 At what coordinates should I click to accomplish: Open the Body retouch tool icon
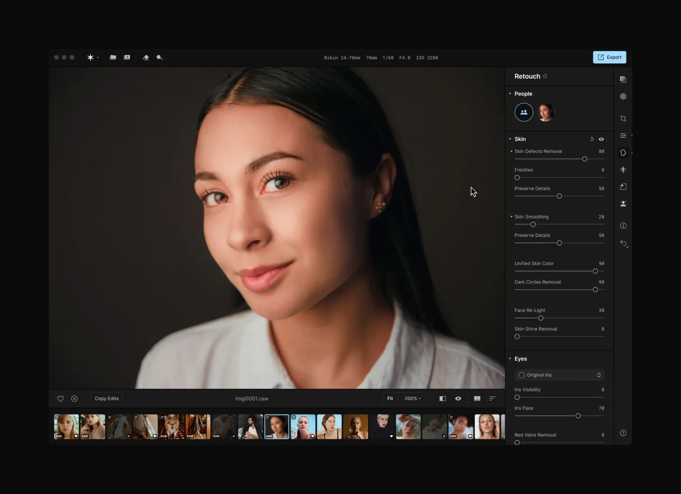(623, 170)
